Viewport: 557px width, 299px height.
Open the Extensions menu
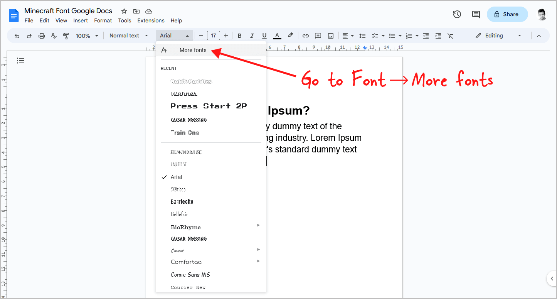(x=151, y=20)
